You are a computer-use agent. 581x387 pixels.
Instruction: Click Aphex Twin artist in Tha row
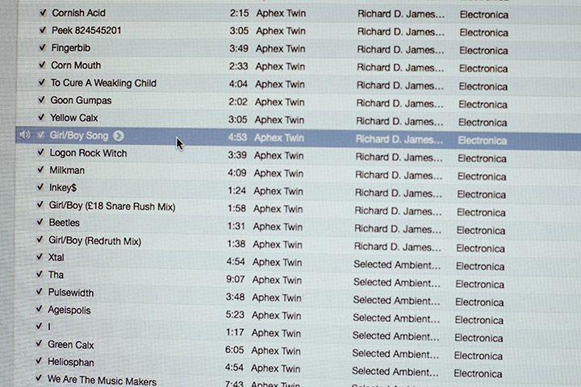point(277,281)
